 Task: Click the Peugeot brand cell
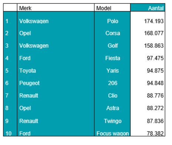pyautogui.click(x=55, y=83)
